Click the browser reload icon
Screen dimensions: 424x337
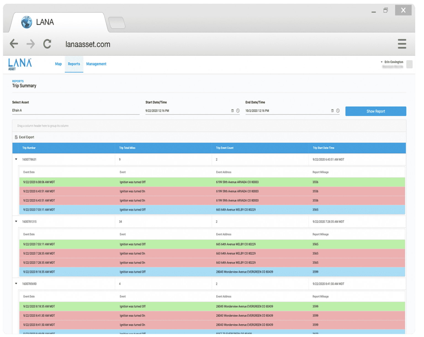coord(47,44)
